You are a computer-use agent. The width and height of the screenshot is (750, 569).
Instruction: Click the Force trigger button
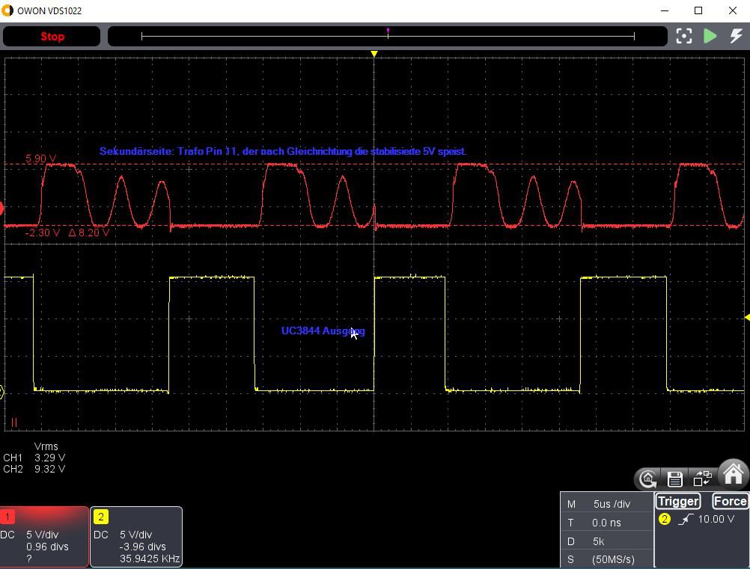(x=729, y=502)
